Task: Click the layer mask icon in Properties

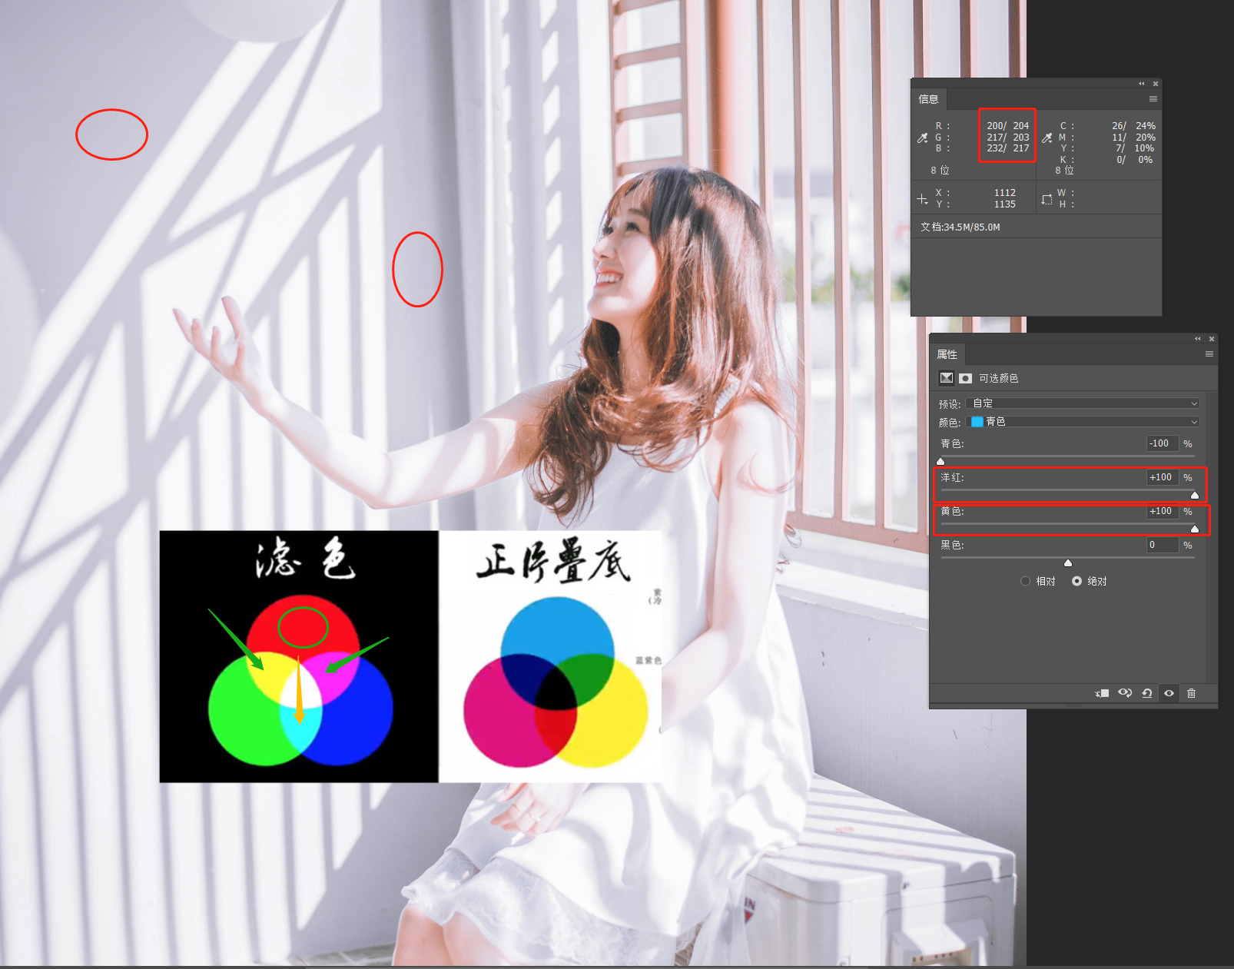Action: coord(965,378)
